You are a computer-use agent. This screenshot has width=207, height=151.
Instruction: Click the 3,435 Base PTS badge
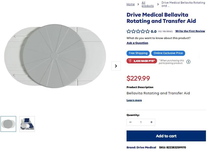(142, 61)
